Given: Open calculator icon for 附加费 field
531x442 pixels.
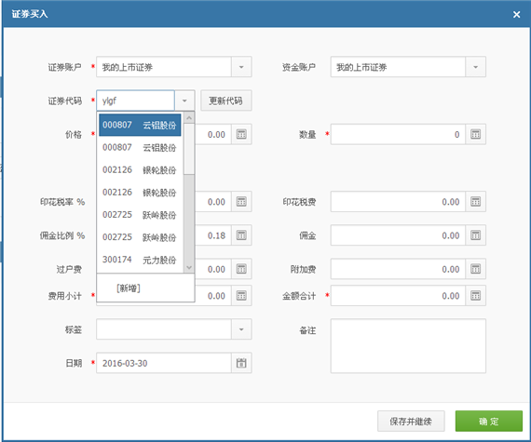Looking at the screenshot, I should [x=475, y=269].
